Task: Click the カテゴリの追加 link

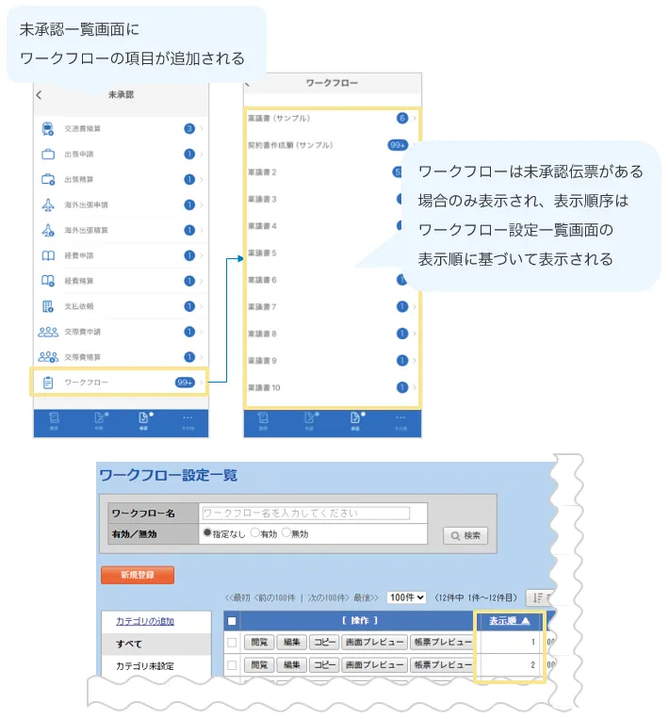Action: (x=144, y=621)
